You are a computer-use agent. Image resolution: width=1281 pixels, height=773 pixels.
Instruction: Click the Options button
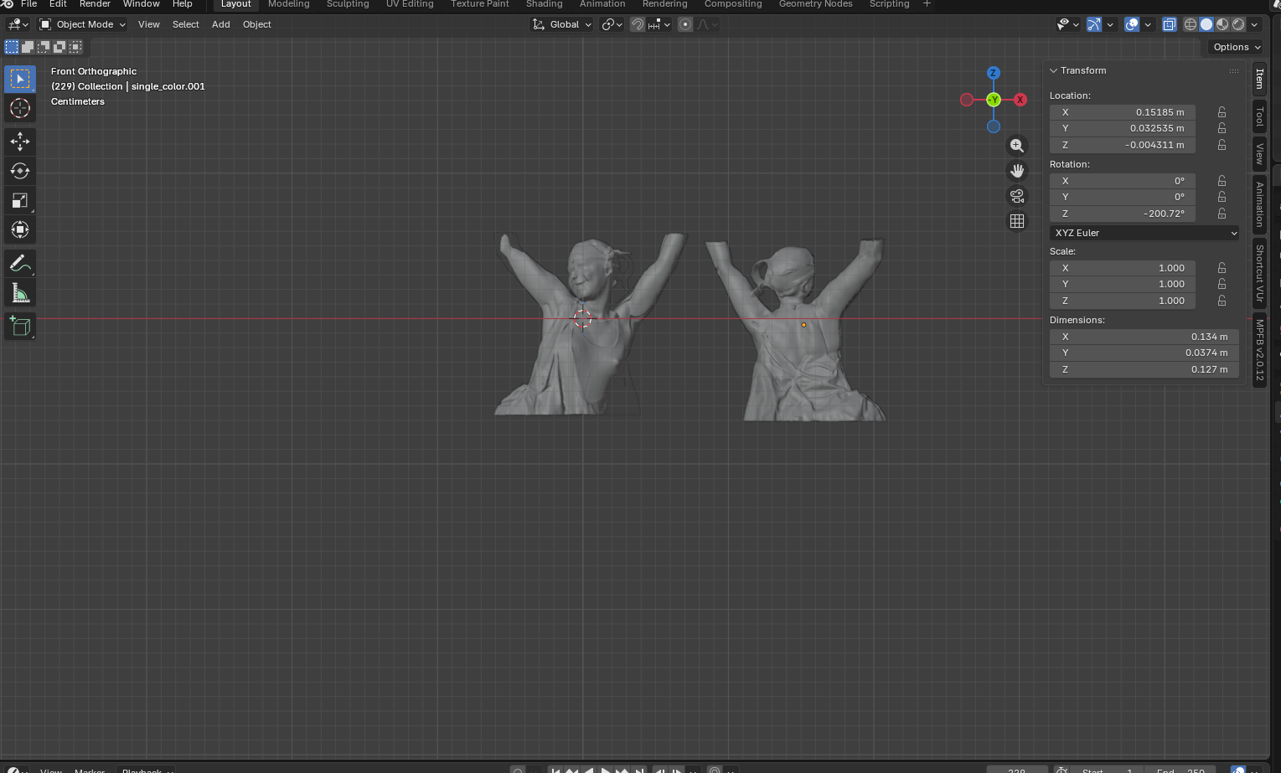point(1237,47)
